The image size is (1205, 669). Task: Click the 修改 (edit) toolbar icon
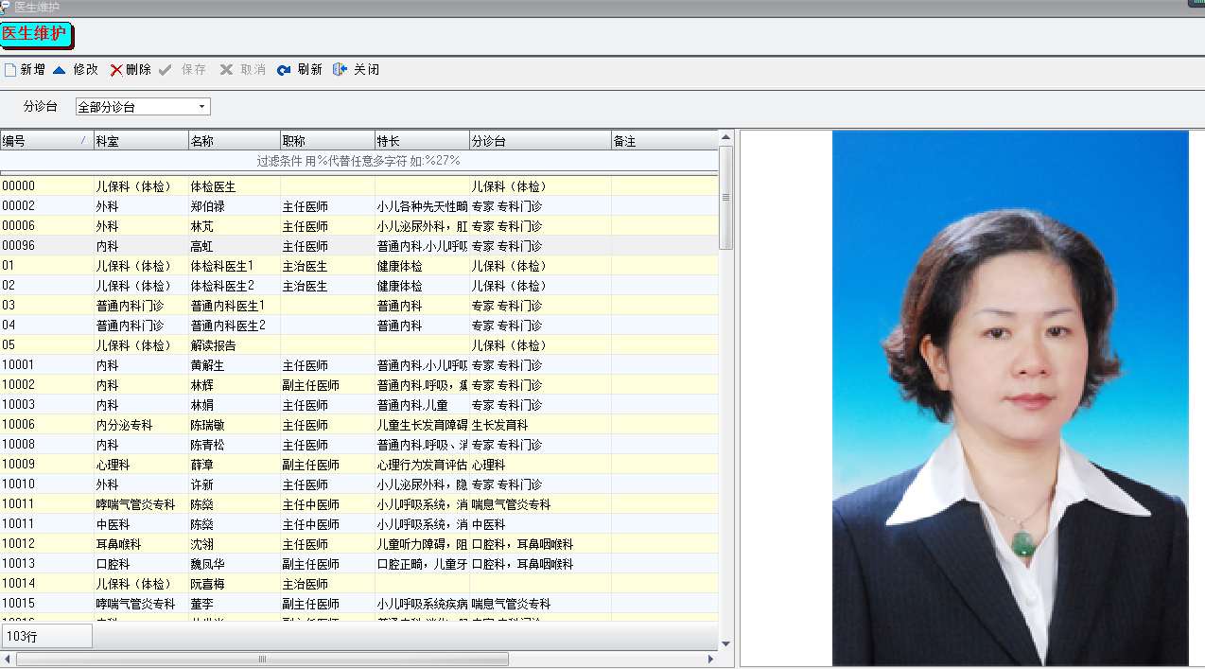point(60,70)
